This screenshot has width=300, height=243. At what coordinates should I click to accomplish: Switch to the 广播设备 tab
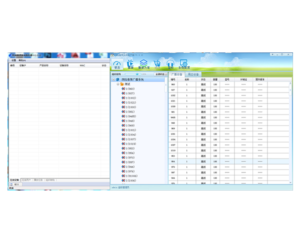(x=177, y=74)
